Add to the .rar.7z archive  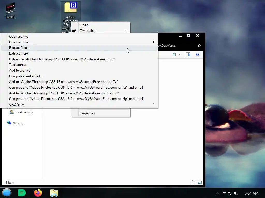[x=79, y=82]
